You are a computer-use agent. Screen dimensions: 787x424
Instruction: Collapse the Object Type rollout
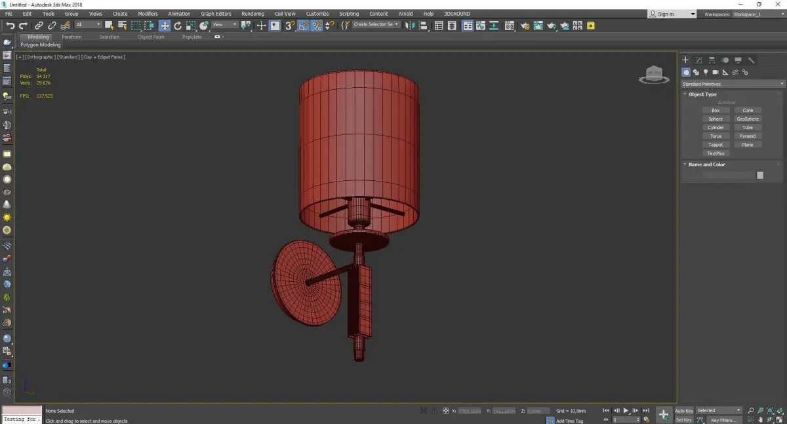pyautogui.click(x=702, y=94)
